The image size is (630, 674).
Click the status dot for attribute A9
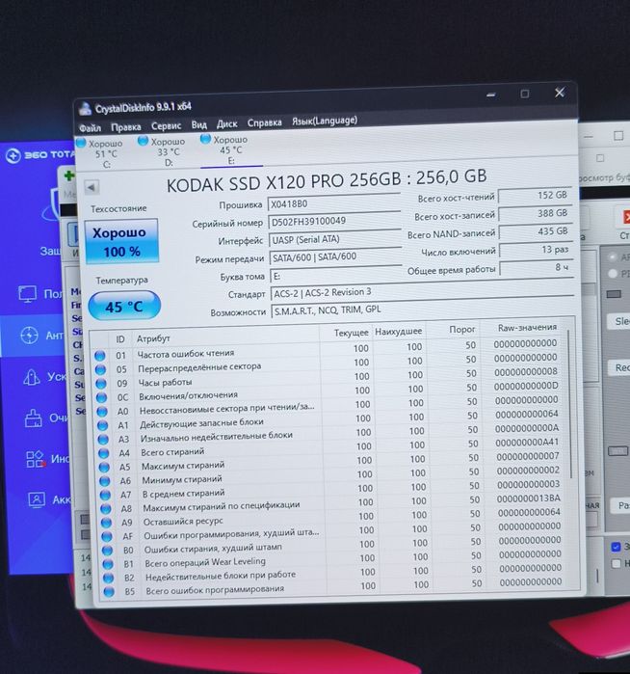[106, 523]
